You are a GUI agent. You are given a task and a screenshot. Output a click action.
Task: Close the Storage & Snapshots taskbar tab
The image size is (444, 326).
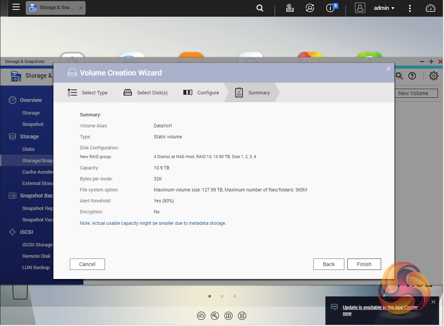81,8
